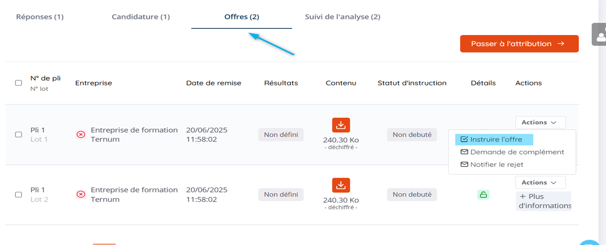Click the red X icon beside Lot 2 company
Screen dimensions: 606x245
81,194
